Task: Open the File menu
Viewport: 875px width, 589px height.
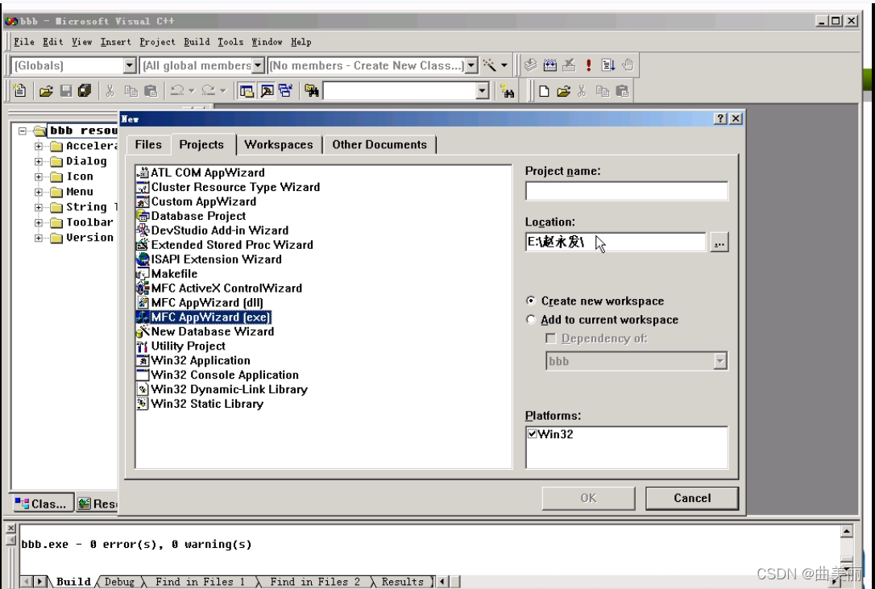Action: [x=24, y=42]
